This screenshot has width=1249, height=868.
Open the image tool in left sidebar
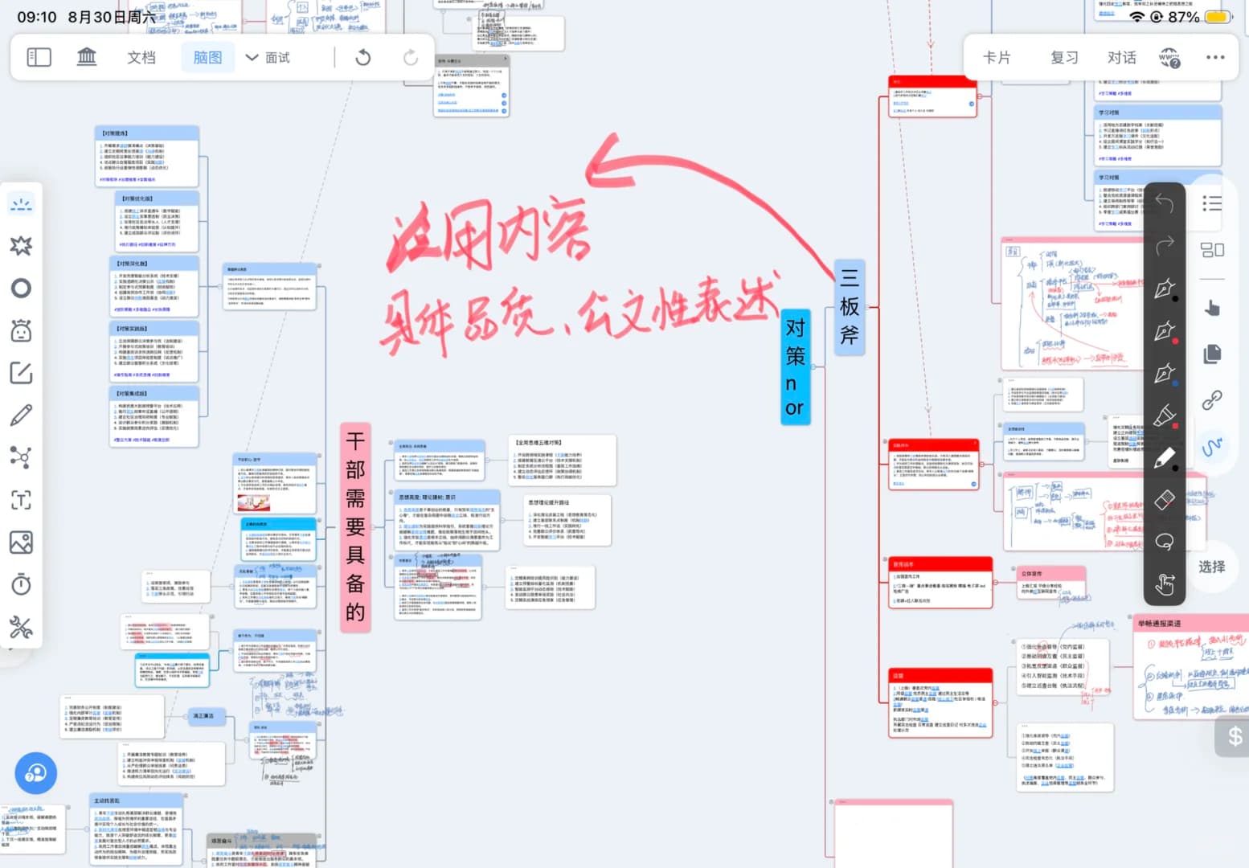pyautogui.click(x=21, y=542)
